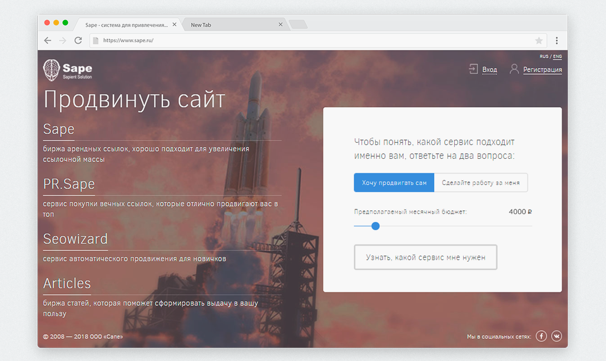Click Узнать, какой сервис мне нужен button
The image size is (606, 361).
(x=425, y=257)
